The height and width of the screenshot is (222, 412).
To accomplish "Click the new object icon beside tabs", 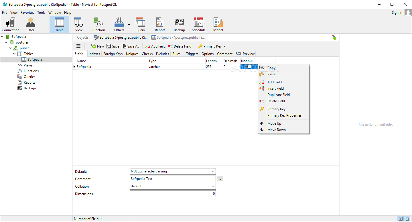I will (334, 38).
